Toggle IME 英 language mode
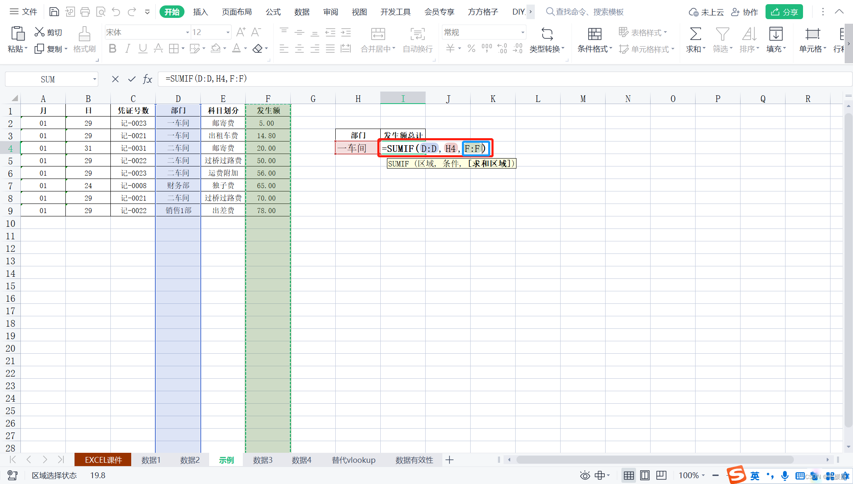The image size is (853, 484). pos(755,475)
